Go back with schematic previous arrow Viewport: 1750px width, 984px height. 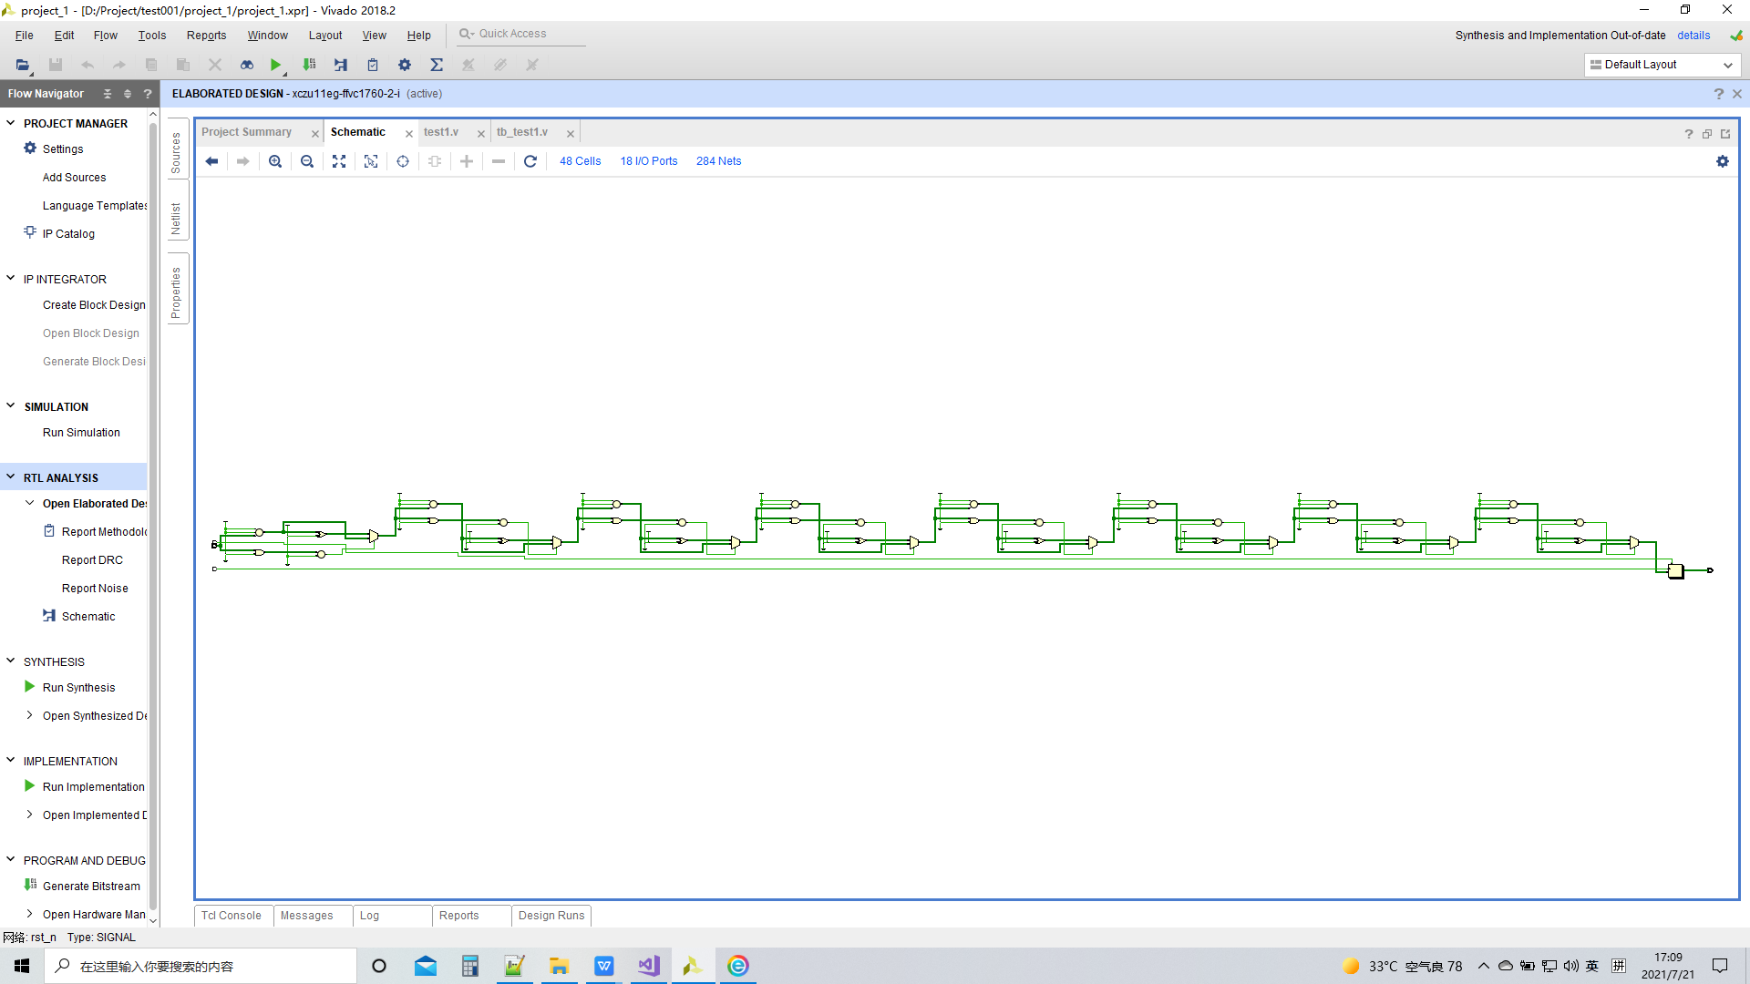point(211,161)
